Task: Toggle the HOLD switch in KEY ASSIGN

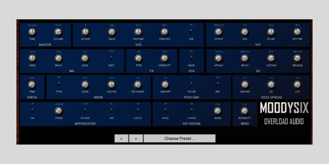Action: pos(165,111)
